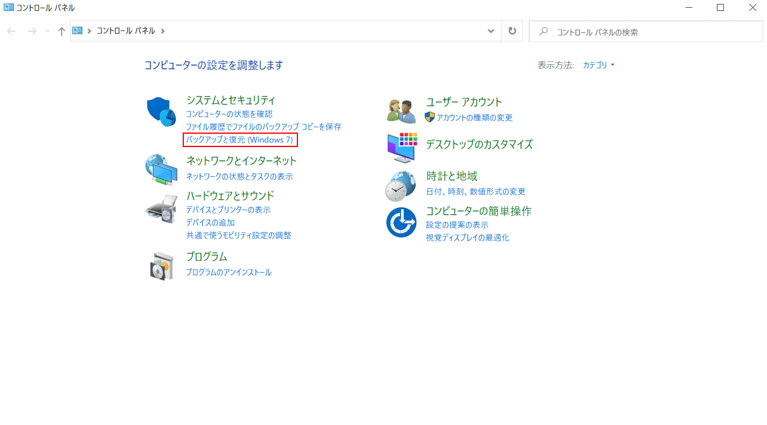Open ハードウェアとサウンド category

tap(230, 196)
